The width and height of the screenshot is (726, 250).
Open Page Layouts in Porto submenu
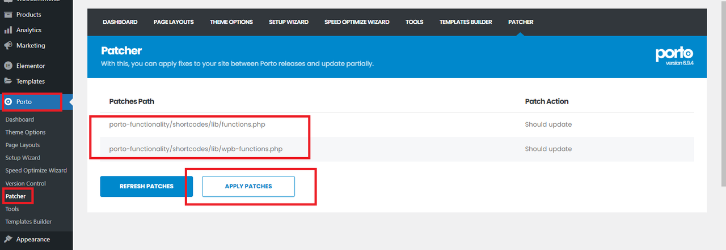coord(23,145)
